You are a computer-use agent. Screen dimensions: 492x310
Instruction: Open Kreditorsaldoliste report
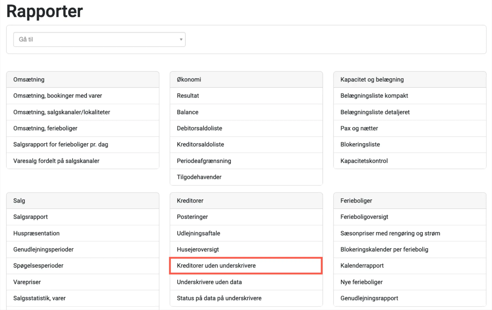200,145
